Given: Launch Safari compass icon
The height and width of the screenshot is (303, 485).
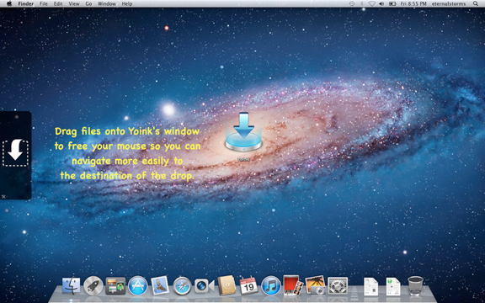Looking at the screenshot, I should (x=182, y=285).
